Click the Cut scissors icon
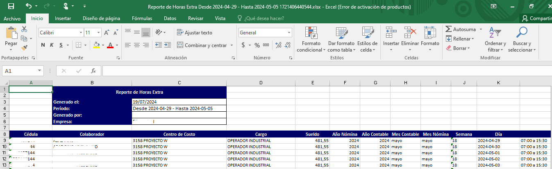Viewport: 552px width, 169px height. [x=24, y=29]
